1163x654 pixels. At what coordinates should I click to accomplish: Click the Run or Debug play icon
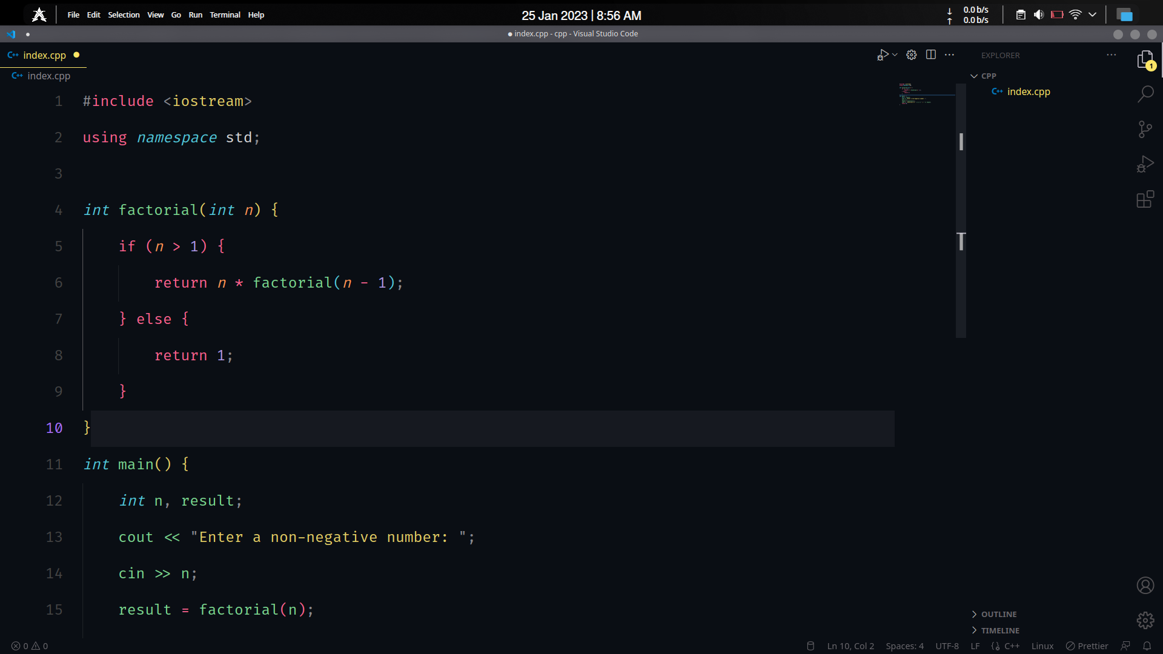(883, 55)
